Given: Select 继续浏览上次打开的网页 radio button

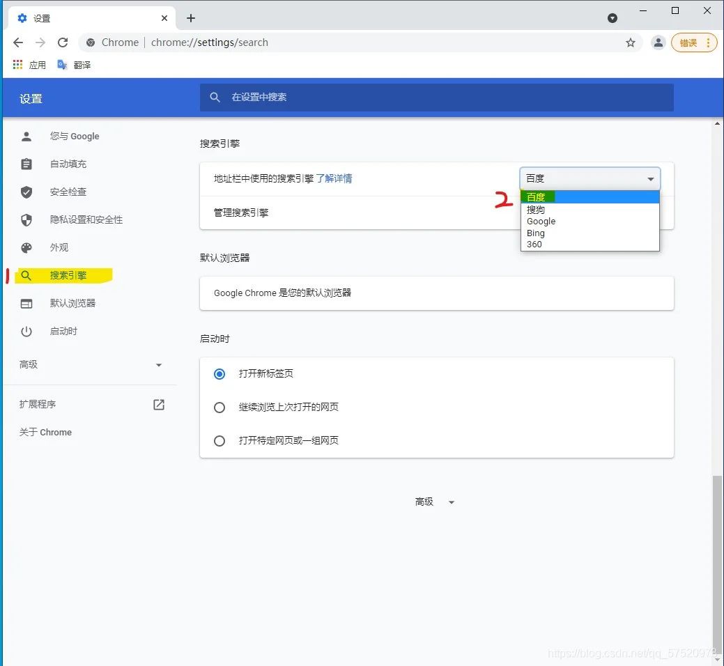Looking at the screenshot, I should (x=219, y=408).
